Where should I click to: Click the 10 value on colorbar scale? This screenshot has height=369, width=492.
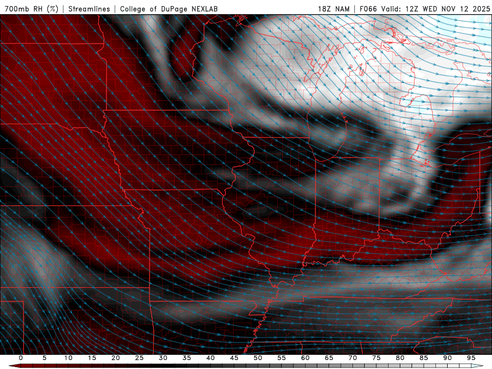[68, 358]
